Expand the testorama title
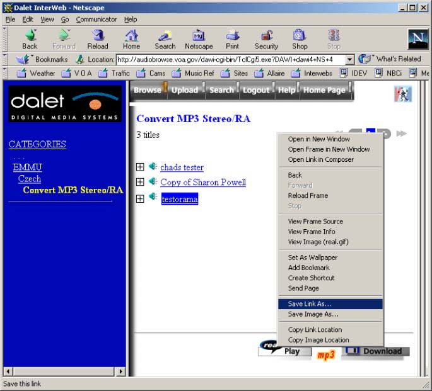Image resolution: width=432 pixels, height=391 pixels. point(140,199)
